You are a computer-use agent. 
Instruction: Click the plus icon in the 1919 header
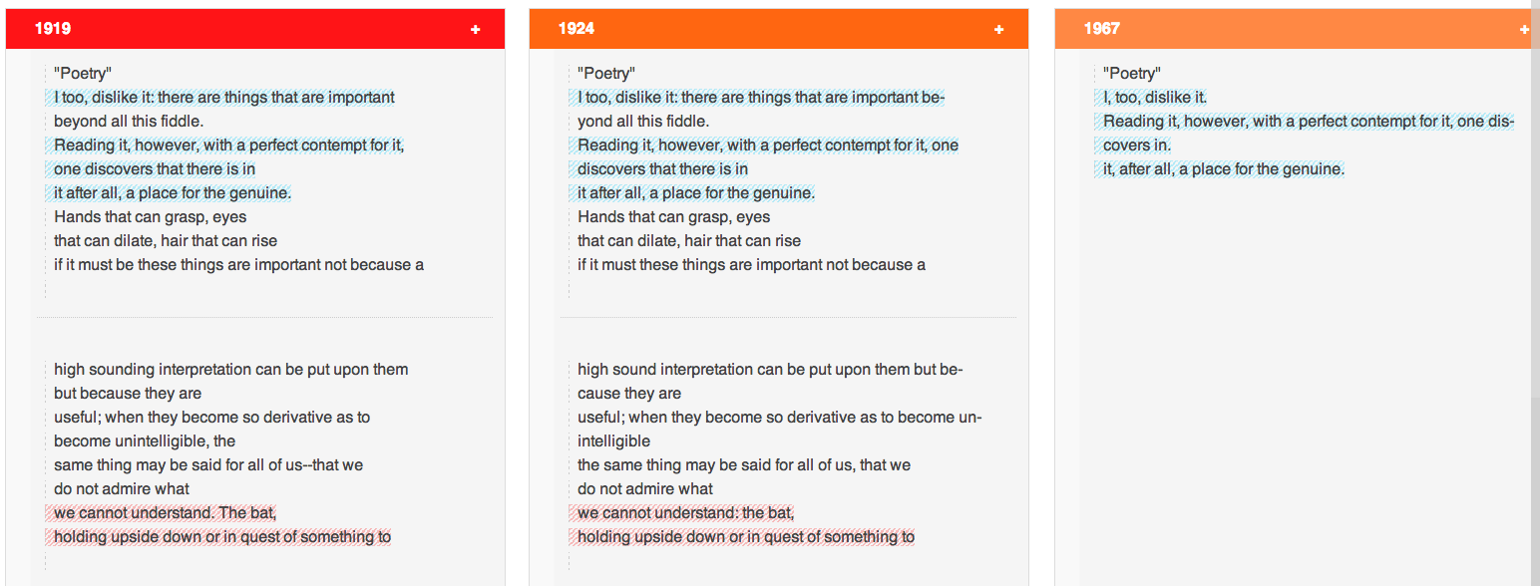476,30
